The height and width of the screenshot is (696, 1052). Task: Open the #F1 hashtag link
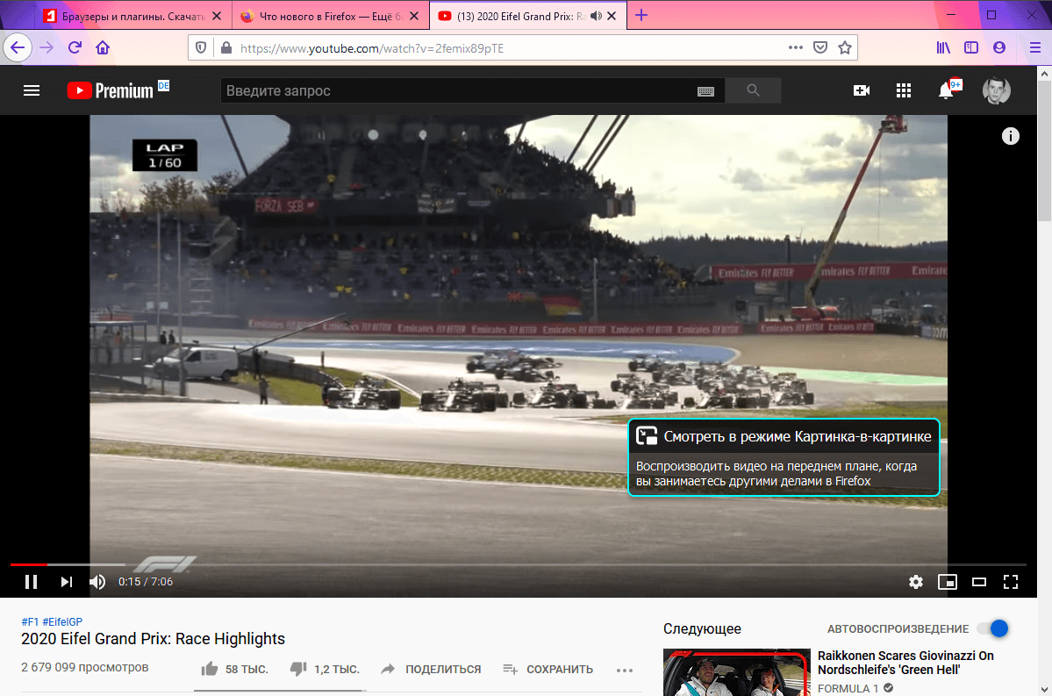[30, 622]
